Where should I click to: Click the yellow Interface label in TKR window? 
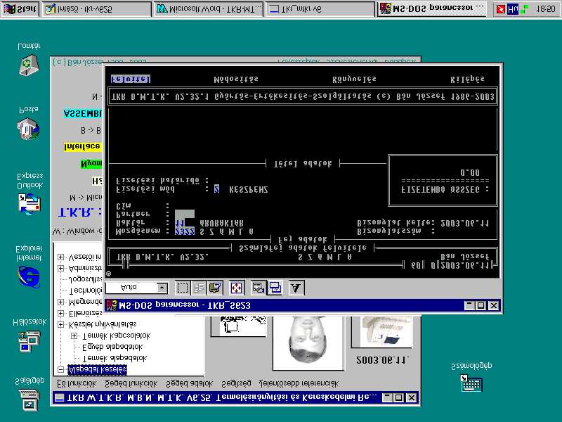(83, 147)
